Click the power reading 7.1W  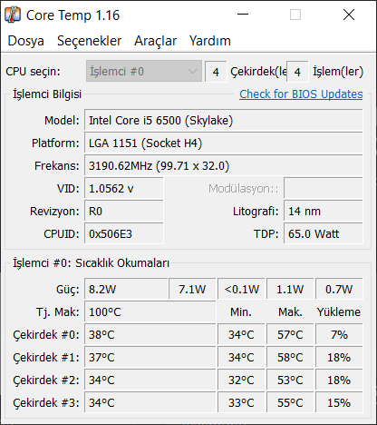192,289
